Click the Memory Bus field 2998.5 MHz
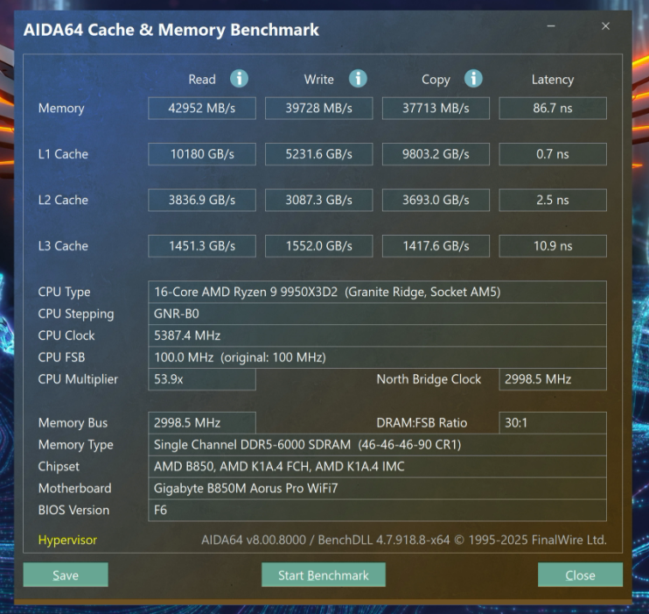The image size is (649, 614). pyautogui.click(x=202, y=423)
